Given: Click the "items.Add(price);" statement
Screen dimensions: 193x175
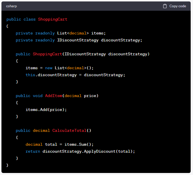Looking at the screenshot, I should pos(46,110).
